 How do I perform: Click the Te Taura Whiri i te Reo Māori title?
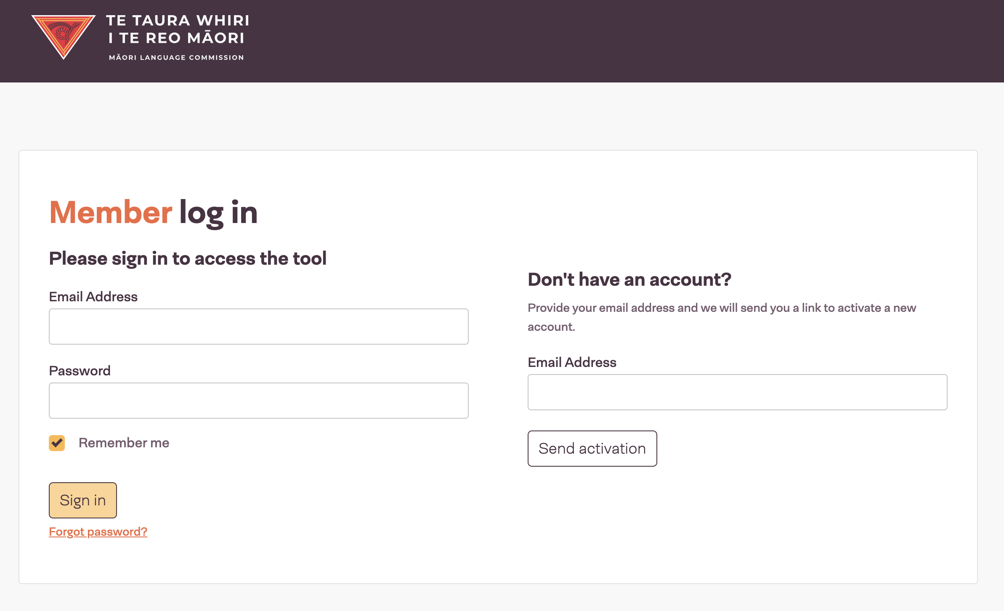point(178,29)
